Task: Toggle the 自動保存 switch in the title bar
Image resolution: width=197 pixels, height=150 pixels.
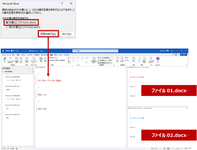Action: click(x=13, y=51)
